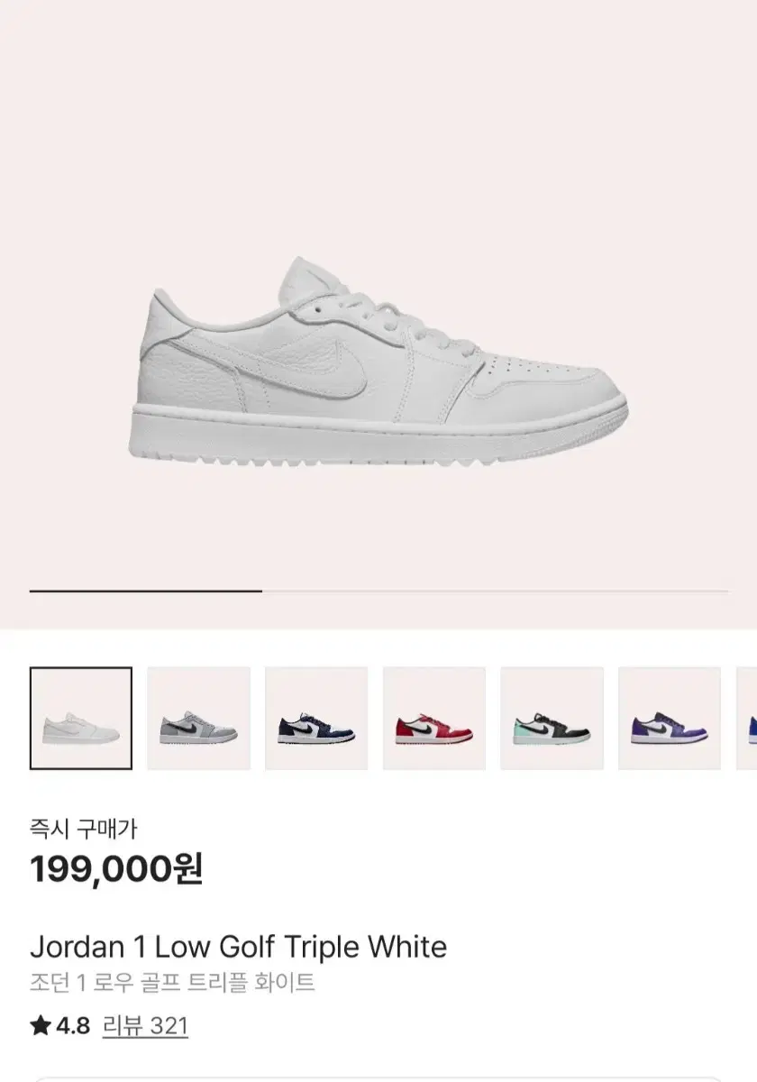Pick the mint green and black shoe thumbnail
This screenshot has height=1082, width=757.
click(x=552, y=718)
